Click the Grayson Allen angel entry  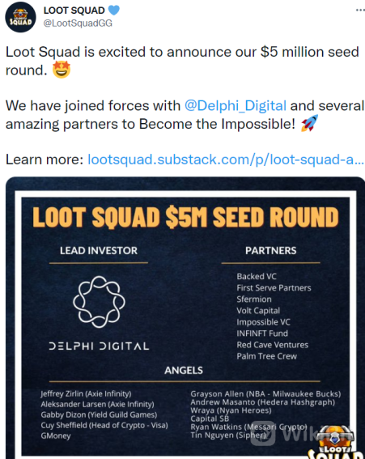click(x=265, y=393)
